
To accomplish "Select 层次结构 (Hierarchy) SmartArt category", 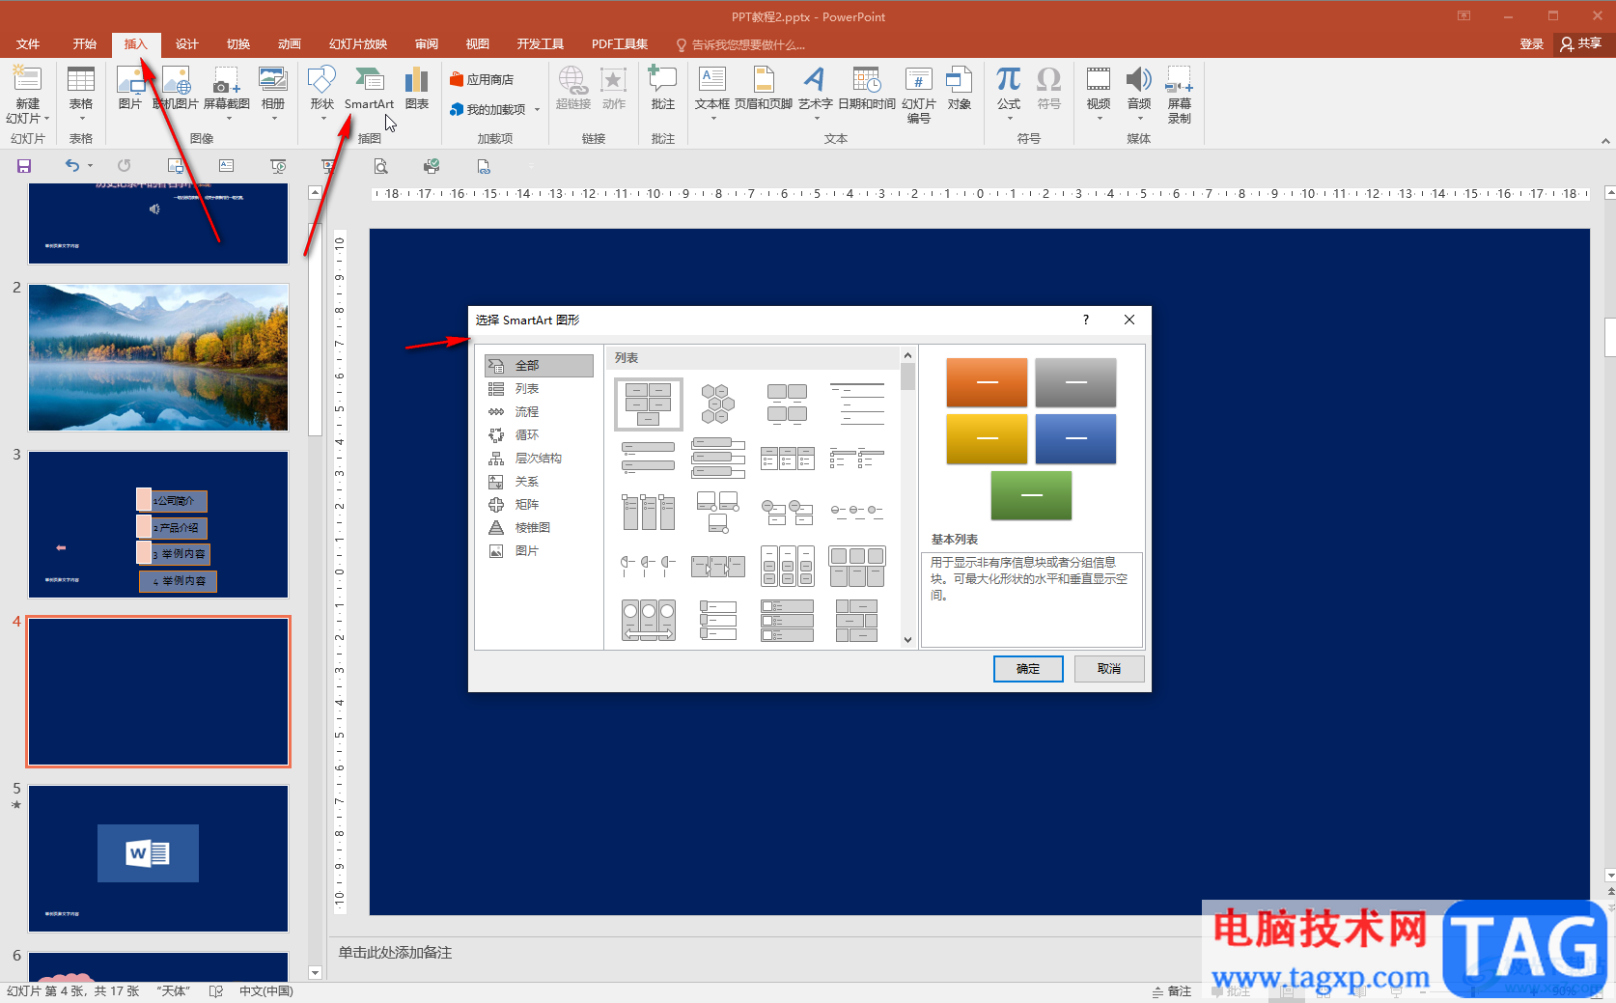I will 539,459.
